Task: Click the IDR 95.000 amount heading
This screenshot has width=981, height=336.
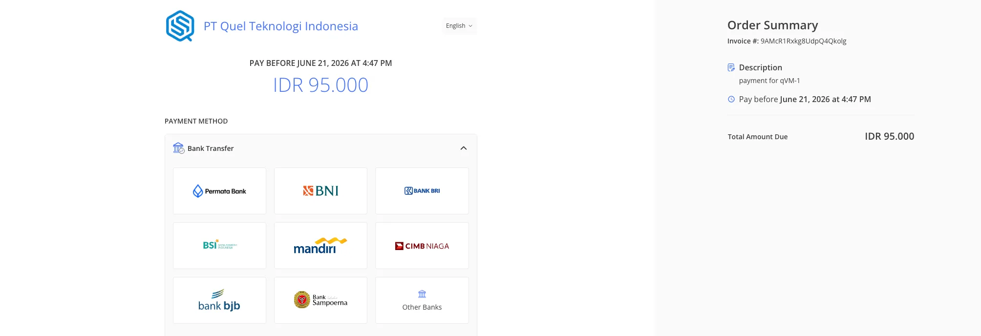Action: [x=320, y=85]
